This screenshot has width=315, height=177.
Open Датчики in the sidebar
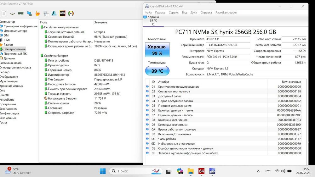[9, 58]
